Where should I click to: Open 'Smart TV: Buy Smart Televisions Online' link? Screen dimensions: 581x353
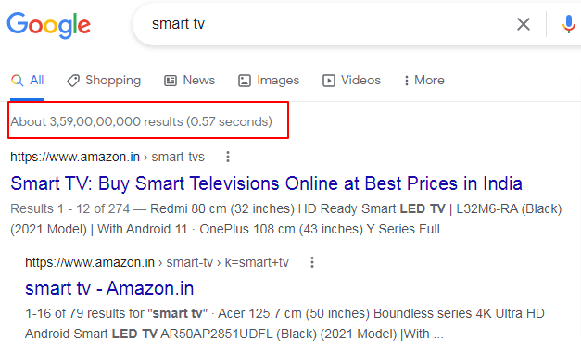click(x=267, y=183)
